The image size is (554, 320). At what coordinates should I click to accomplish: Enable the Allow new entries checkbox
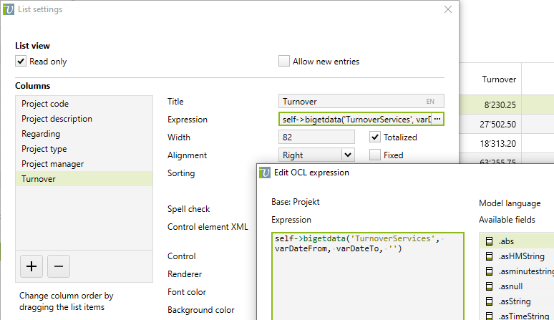click(x=284, y=62)
